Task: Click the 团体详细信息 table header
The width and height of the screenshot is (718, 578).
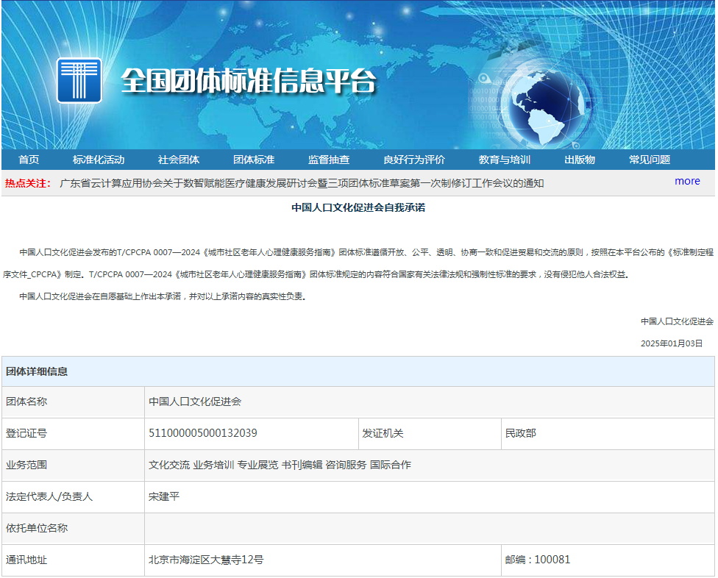Action: [37, 371]
